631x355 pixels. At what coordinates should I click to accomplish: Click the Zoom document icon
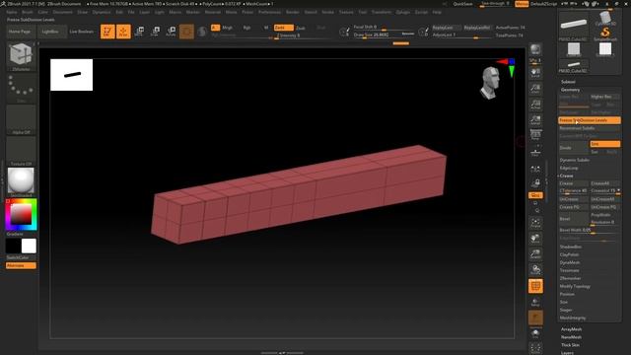[535, 89]
